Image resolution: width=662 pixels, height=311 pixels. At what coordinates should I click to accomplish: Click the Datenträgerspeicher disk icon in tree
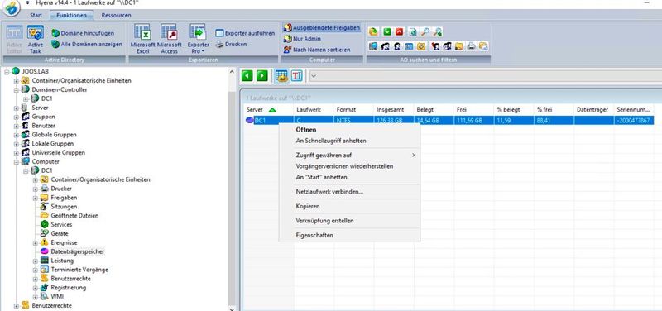point(45,251)
